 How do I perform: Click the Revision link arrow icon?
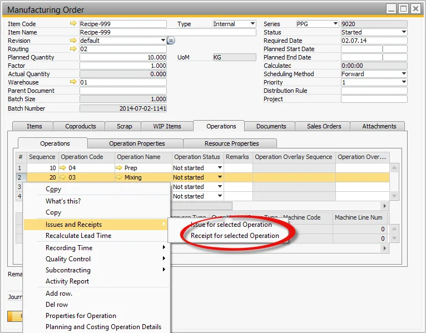(x=73, y=41)
